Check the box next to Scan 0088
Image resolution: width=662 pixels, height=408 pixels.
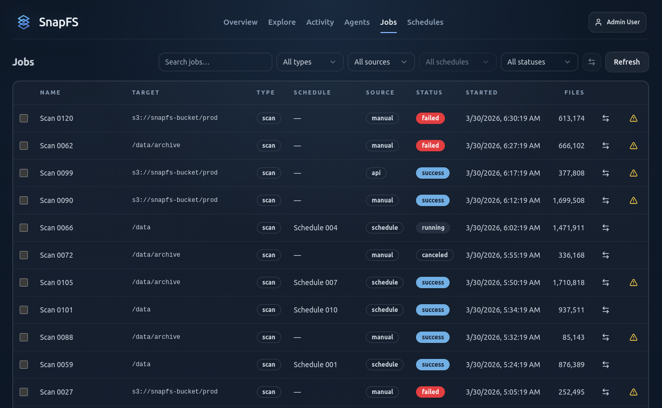[24, 337]
